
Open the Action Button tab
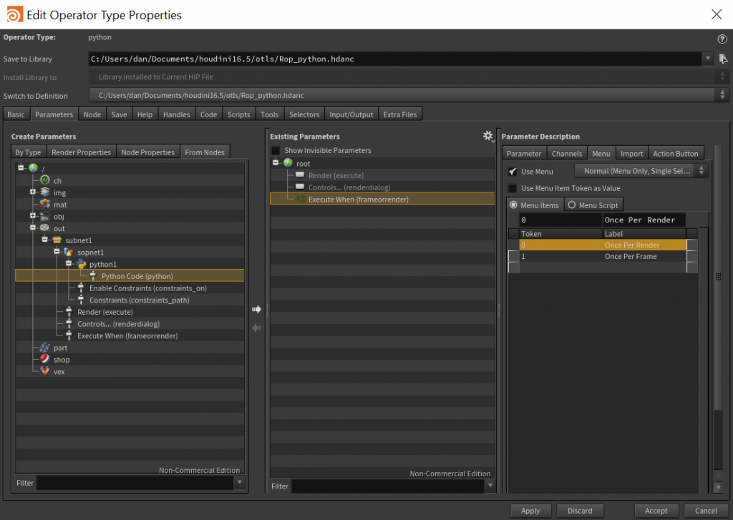point(675,153)
